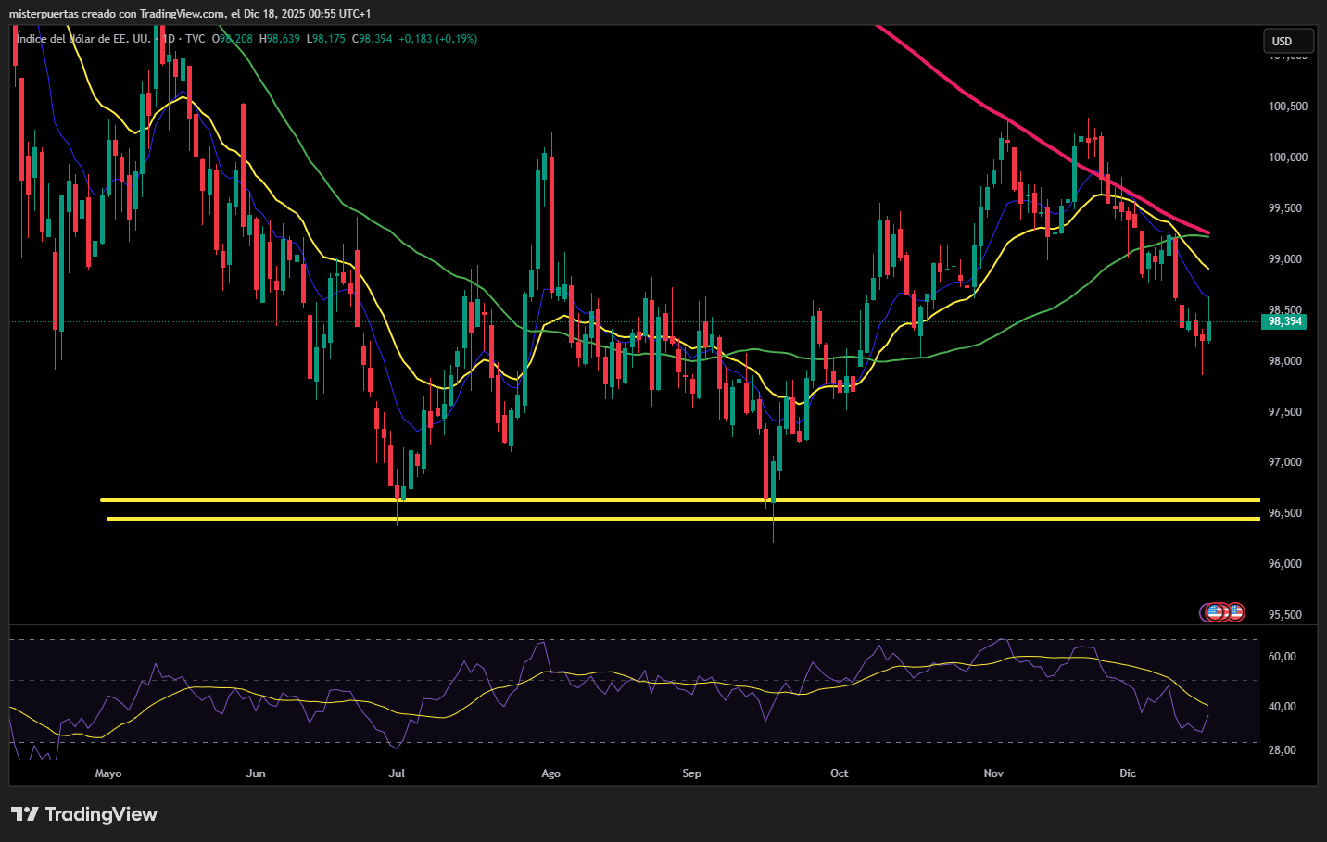Click the 40,00 RSI axis label
Screen dimensions: 1327x842
(1283, 707)
